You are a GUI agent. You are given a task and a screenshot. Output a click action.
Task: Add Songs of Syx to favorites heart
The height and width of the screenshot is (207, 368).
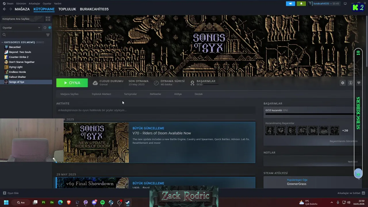tap(359, 83)
